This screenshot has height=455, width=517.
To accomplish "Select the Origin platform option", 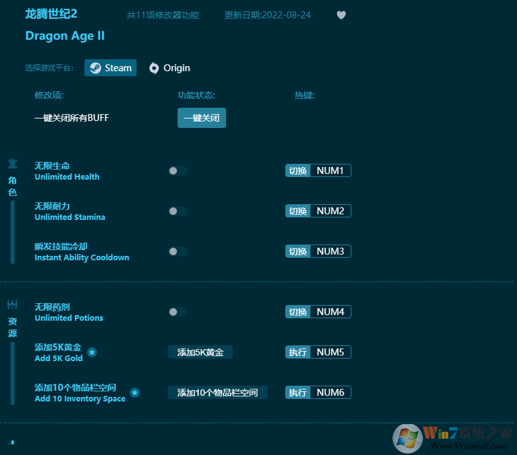I will click(169, 68).
